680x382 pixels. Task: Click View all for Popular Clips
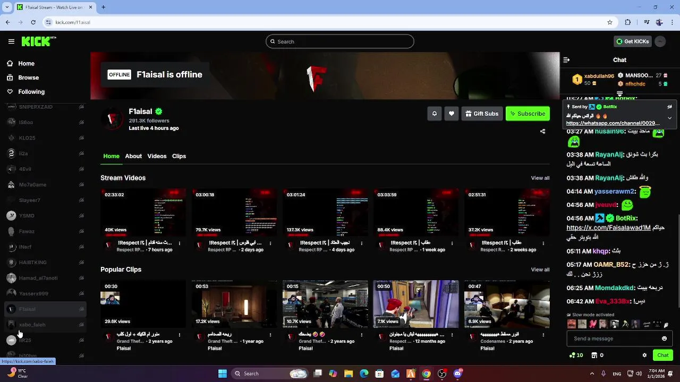[x=540, y=270]
